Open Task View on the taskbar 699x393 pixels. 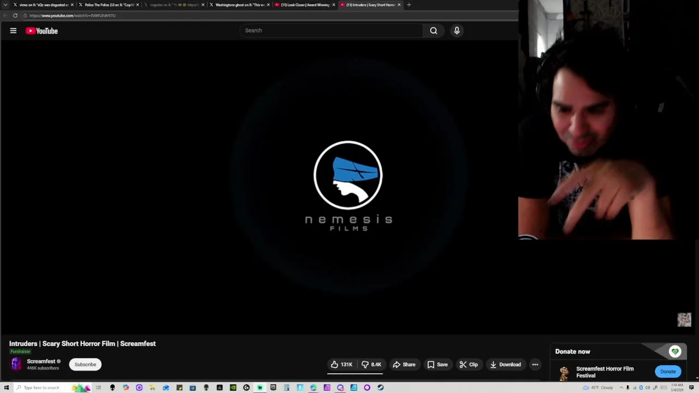coord(98,388)
